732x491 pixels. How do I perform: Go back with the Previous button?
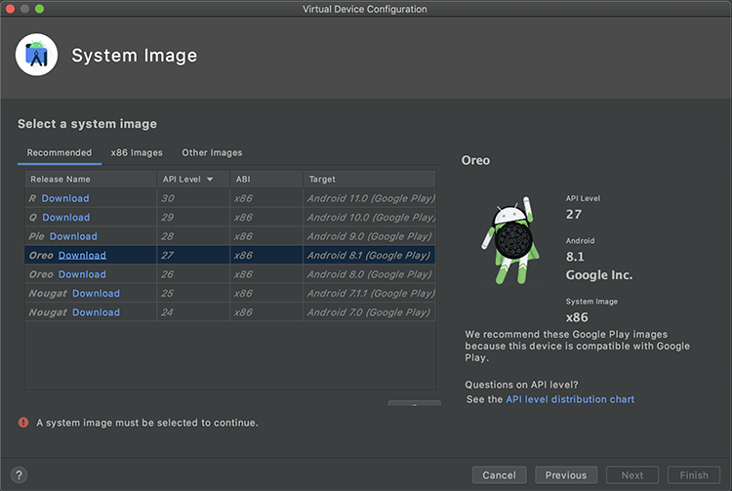(565, 474)
